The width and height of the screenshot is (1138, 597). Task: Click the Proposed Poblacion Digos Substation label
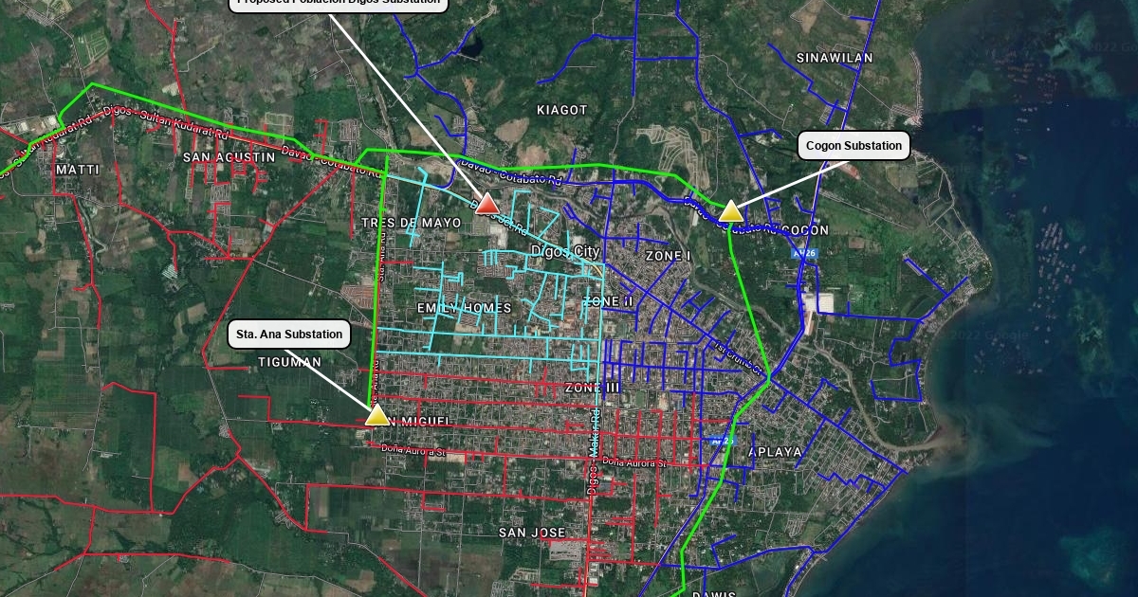coord(339,3)
